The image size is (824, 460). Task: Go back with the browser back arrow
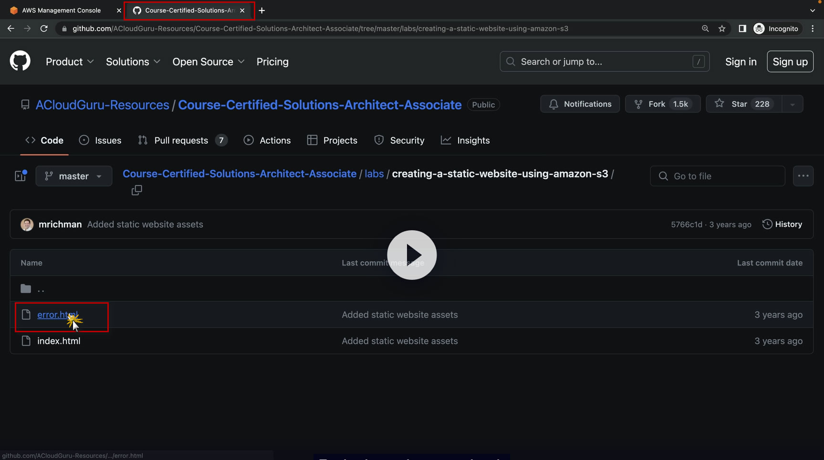click(x=10, y=29)
